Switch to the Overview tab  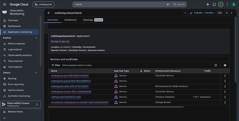[x=53, y=20]
